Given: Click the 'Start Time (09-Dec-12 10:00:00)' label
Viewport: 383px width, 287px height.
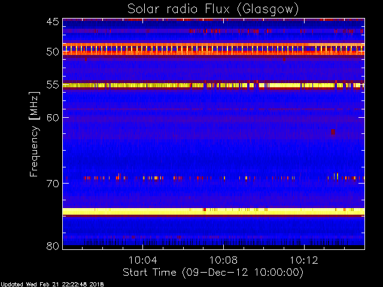Looking at the screenshot, I should coord(213,273).
